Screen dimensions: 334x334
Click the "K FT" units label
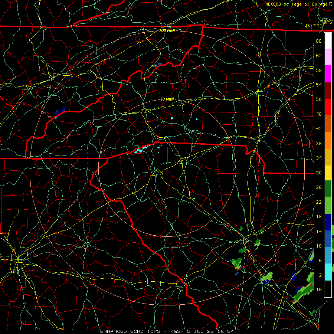click(314, 26)
